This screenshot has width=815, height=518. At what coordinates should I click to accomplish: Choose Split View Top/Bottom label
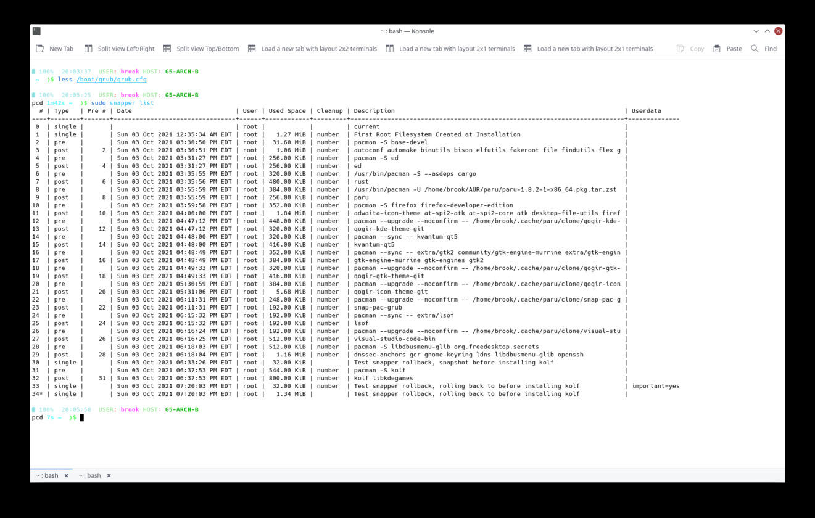click(x=208, y=49)
